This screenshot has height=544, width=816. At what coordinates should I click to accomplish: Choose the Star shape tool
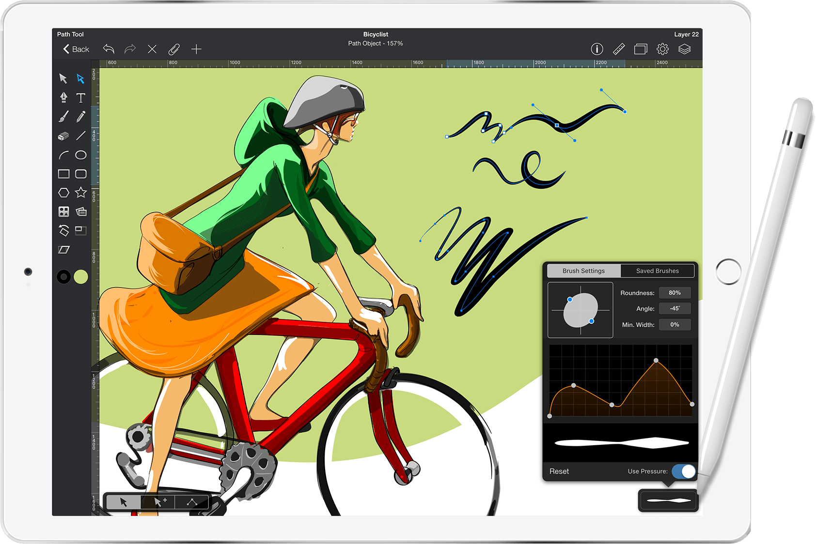(x=81, y=193)
